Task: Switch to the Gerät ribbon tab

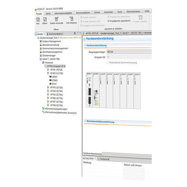Action: [48, 13]
